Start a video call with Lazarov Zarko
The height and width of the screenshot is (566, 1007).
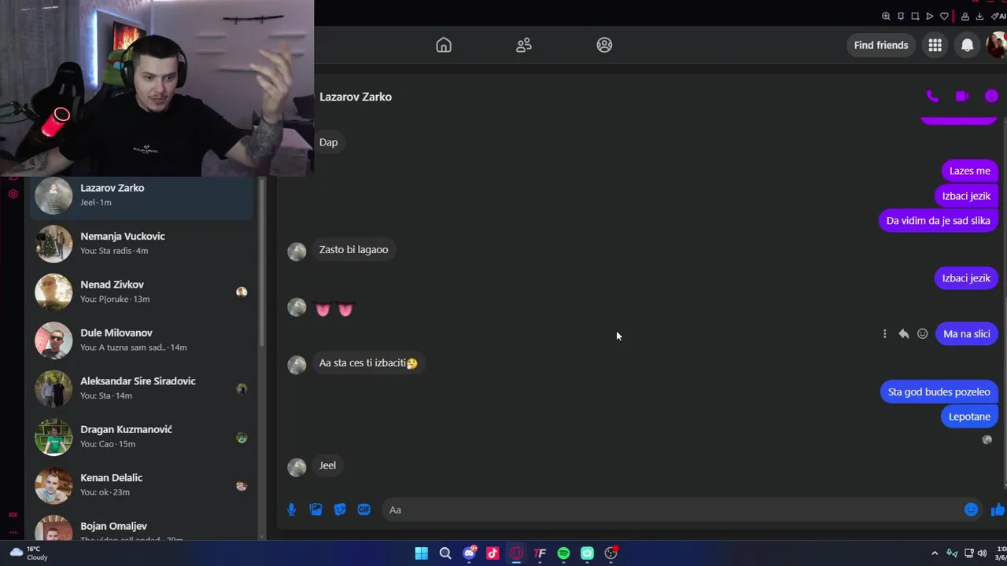[x=961, y=96]
